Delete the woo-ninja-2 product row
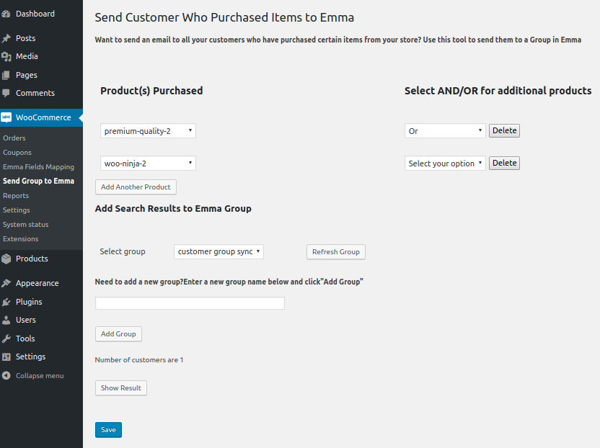The width and height of the screenshot is (600, 448). point(504,163)
